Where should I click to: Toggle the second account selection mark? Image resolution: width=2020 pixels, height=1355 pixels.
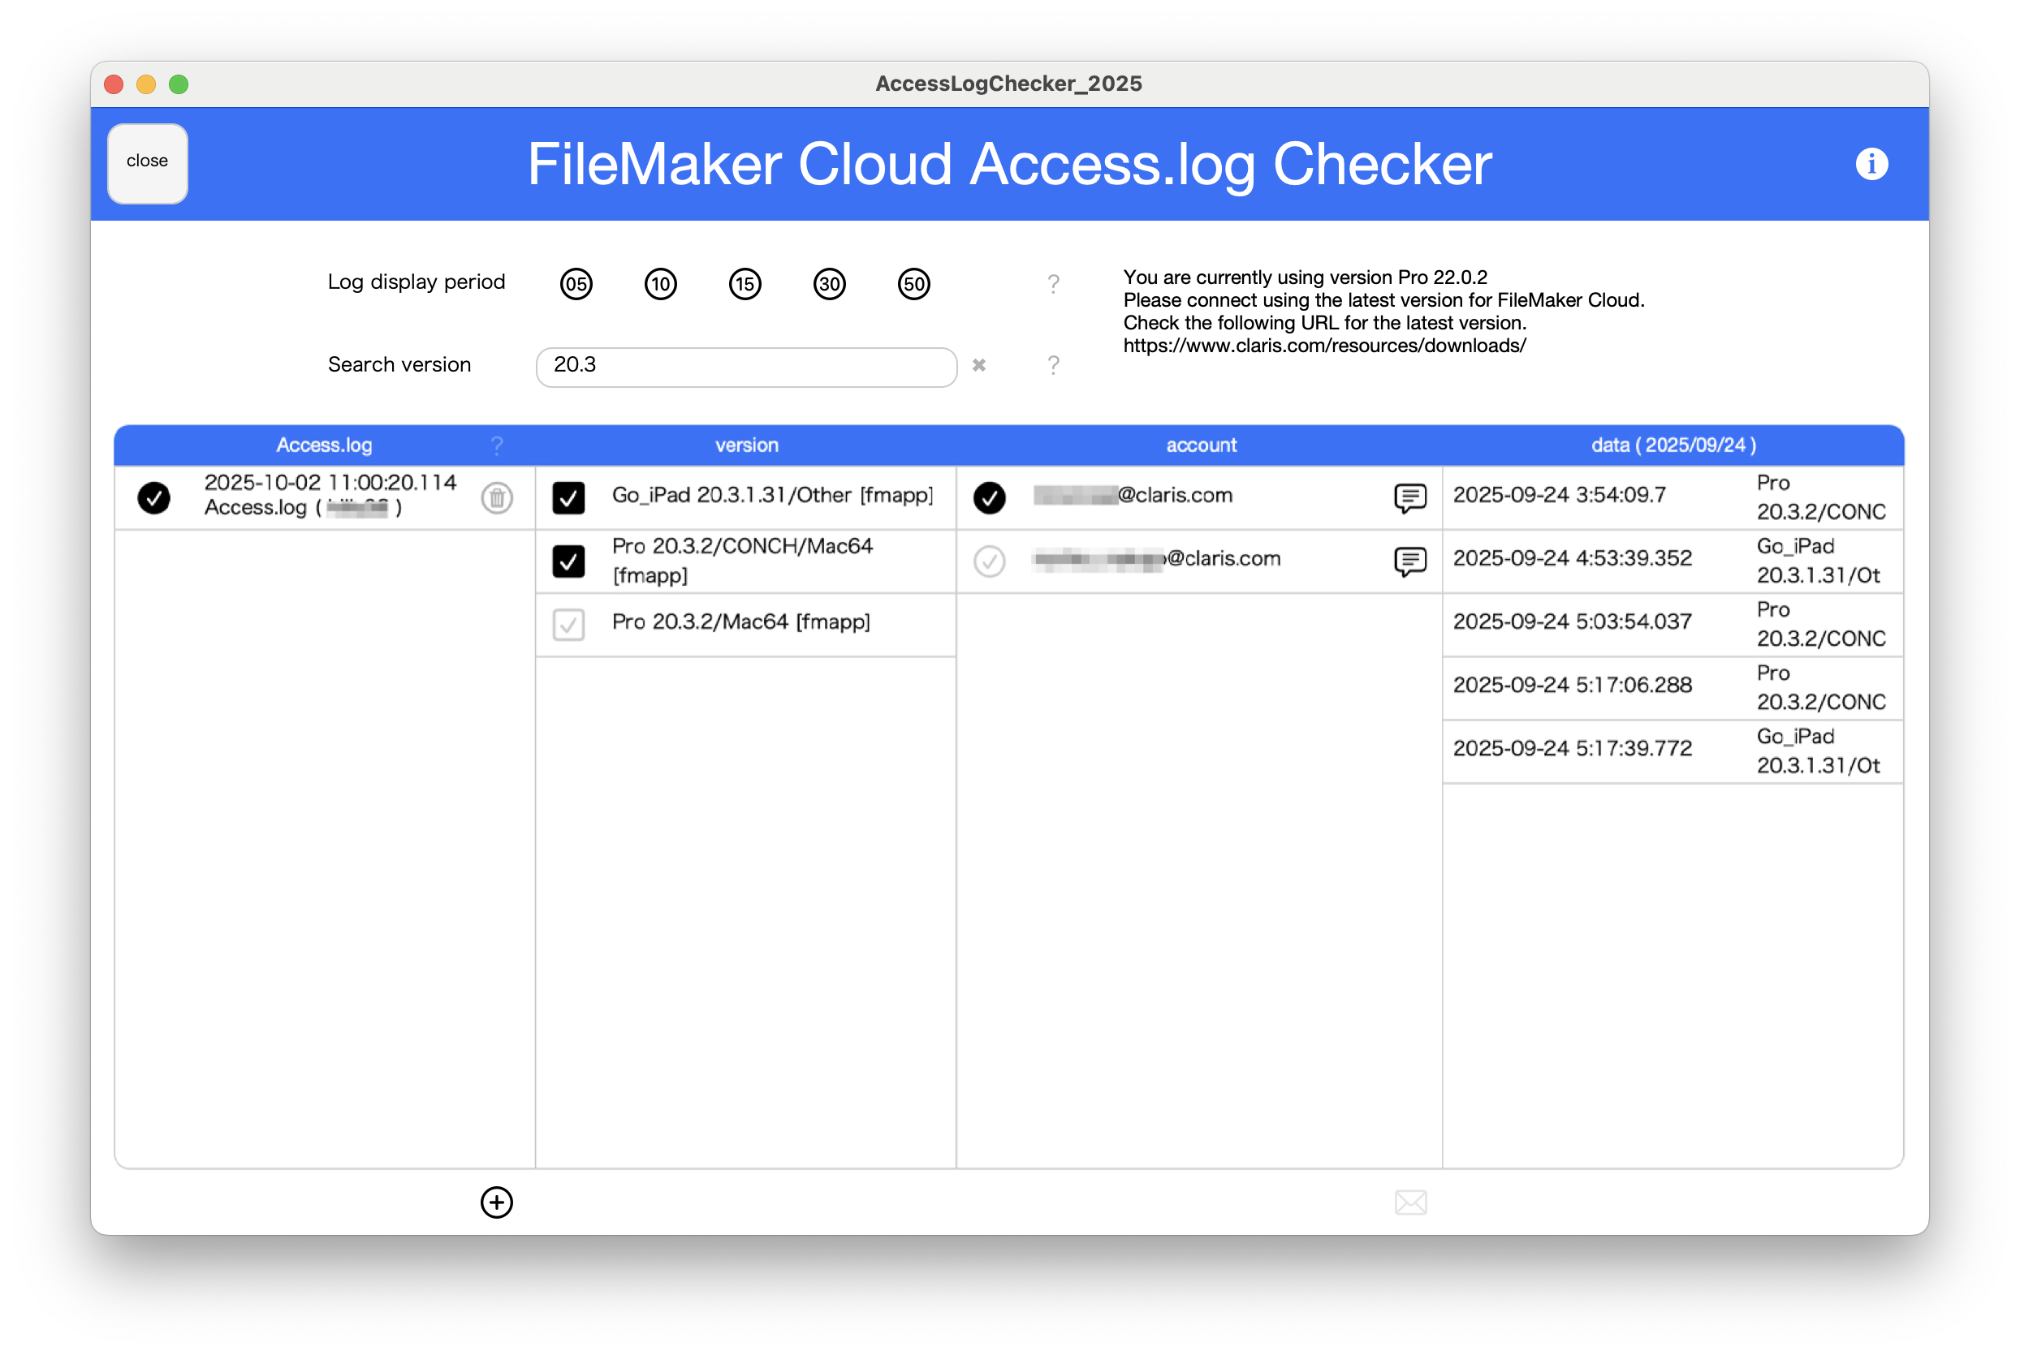click(x=991, y=561)
